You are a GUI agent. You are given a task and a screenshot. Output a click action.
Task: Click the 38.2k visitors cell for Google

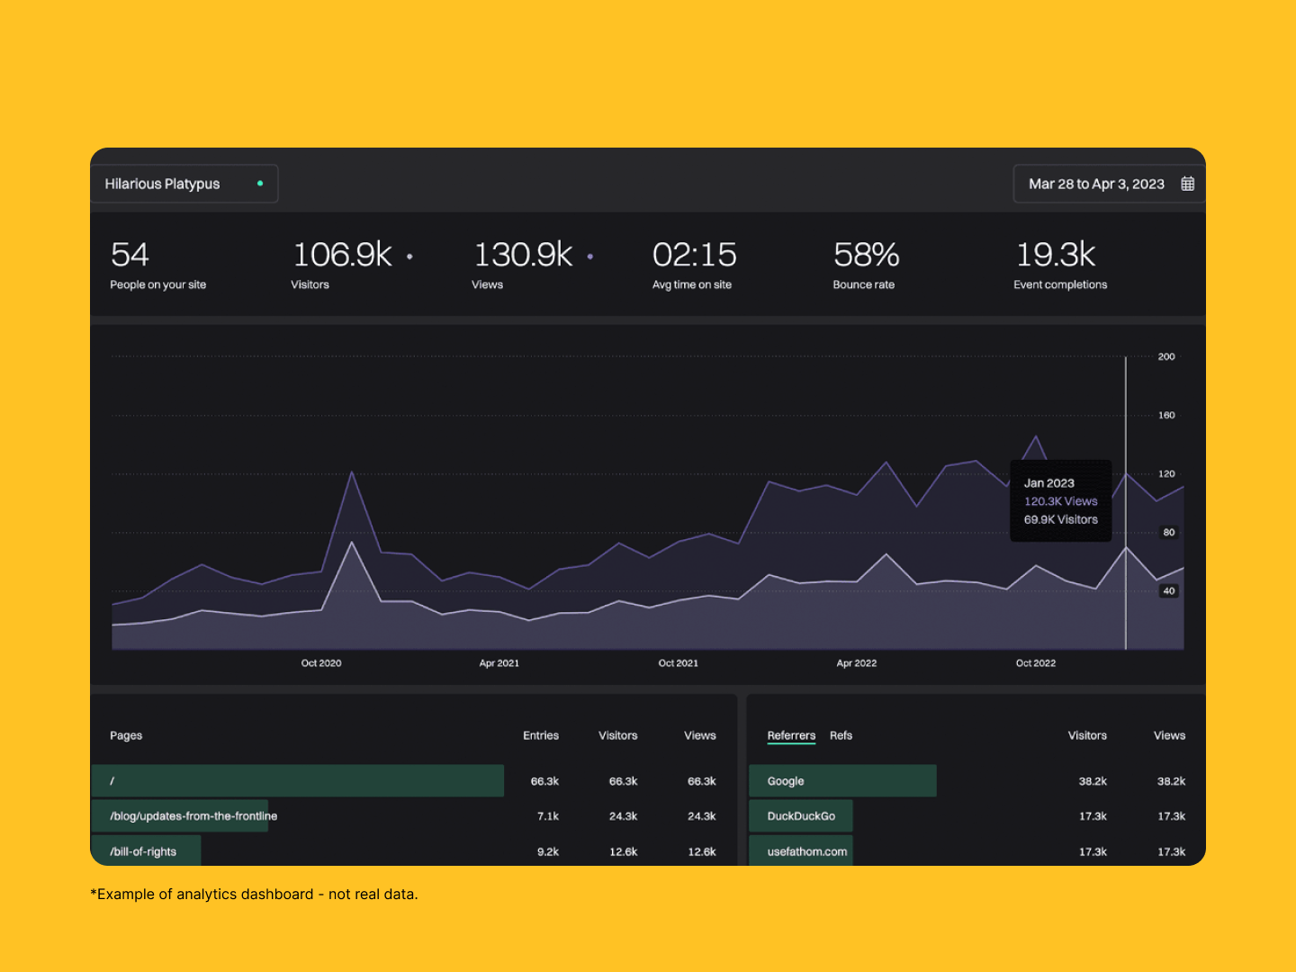(x=1093, y=781)
